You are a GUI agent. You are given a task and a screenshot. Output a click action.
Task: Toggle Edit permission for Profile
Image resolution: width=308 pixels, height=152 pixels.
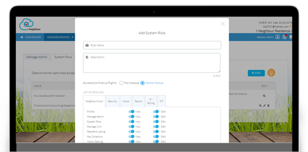pos(156,112)
